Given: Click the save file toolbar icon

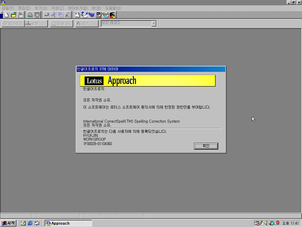Looking at the screenshot, I should point(21,15).
